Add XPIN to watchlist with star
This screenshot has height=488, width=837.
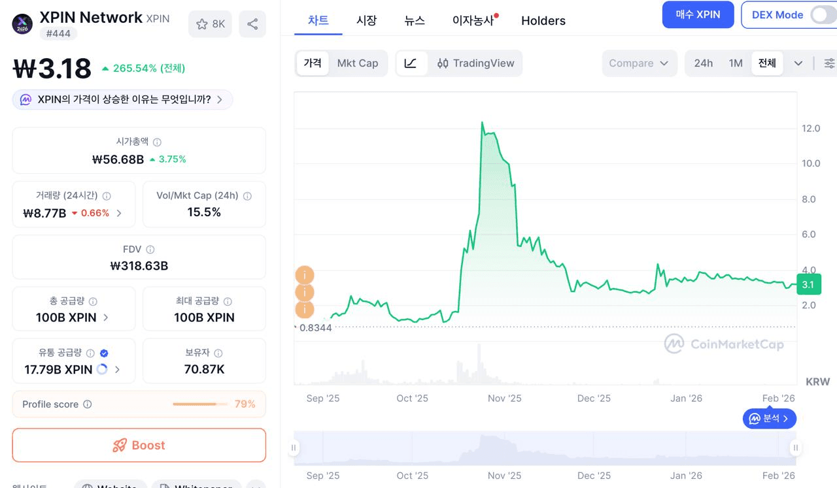(210, 24)
